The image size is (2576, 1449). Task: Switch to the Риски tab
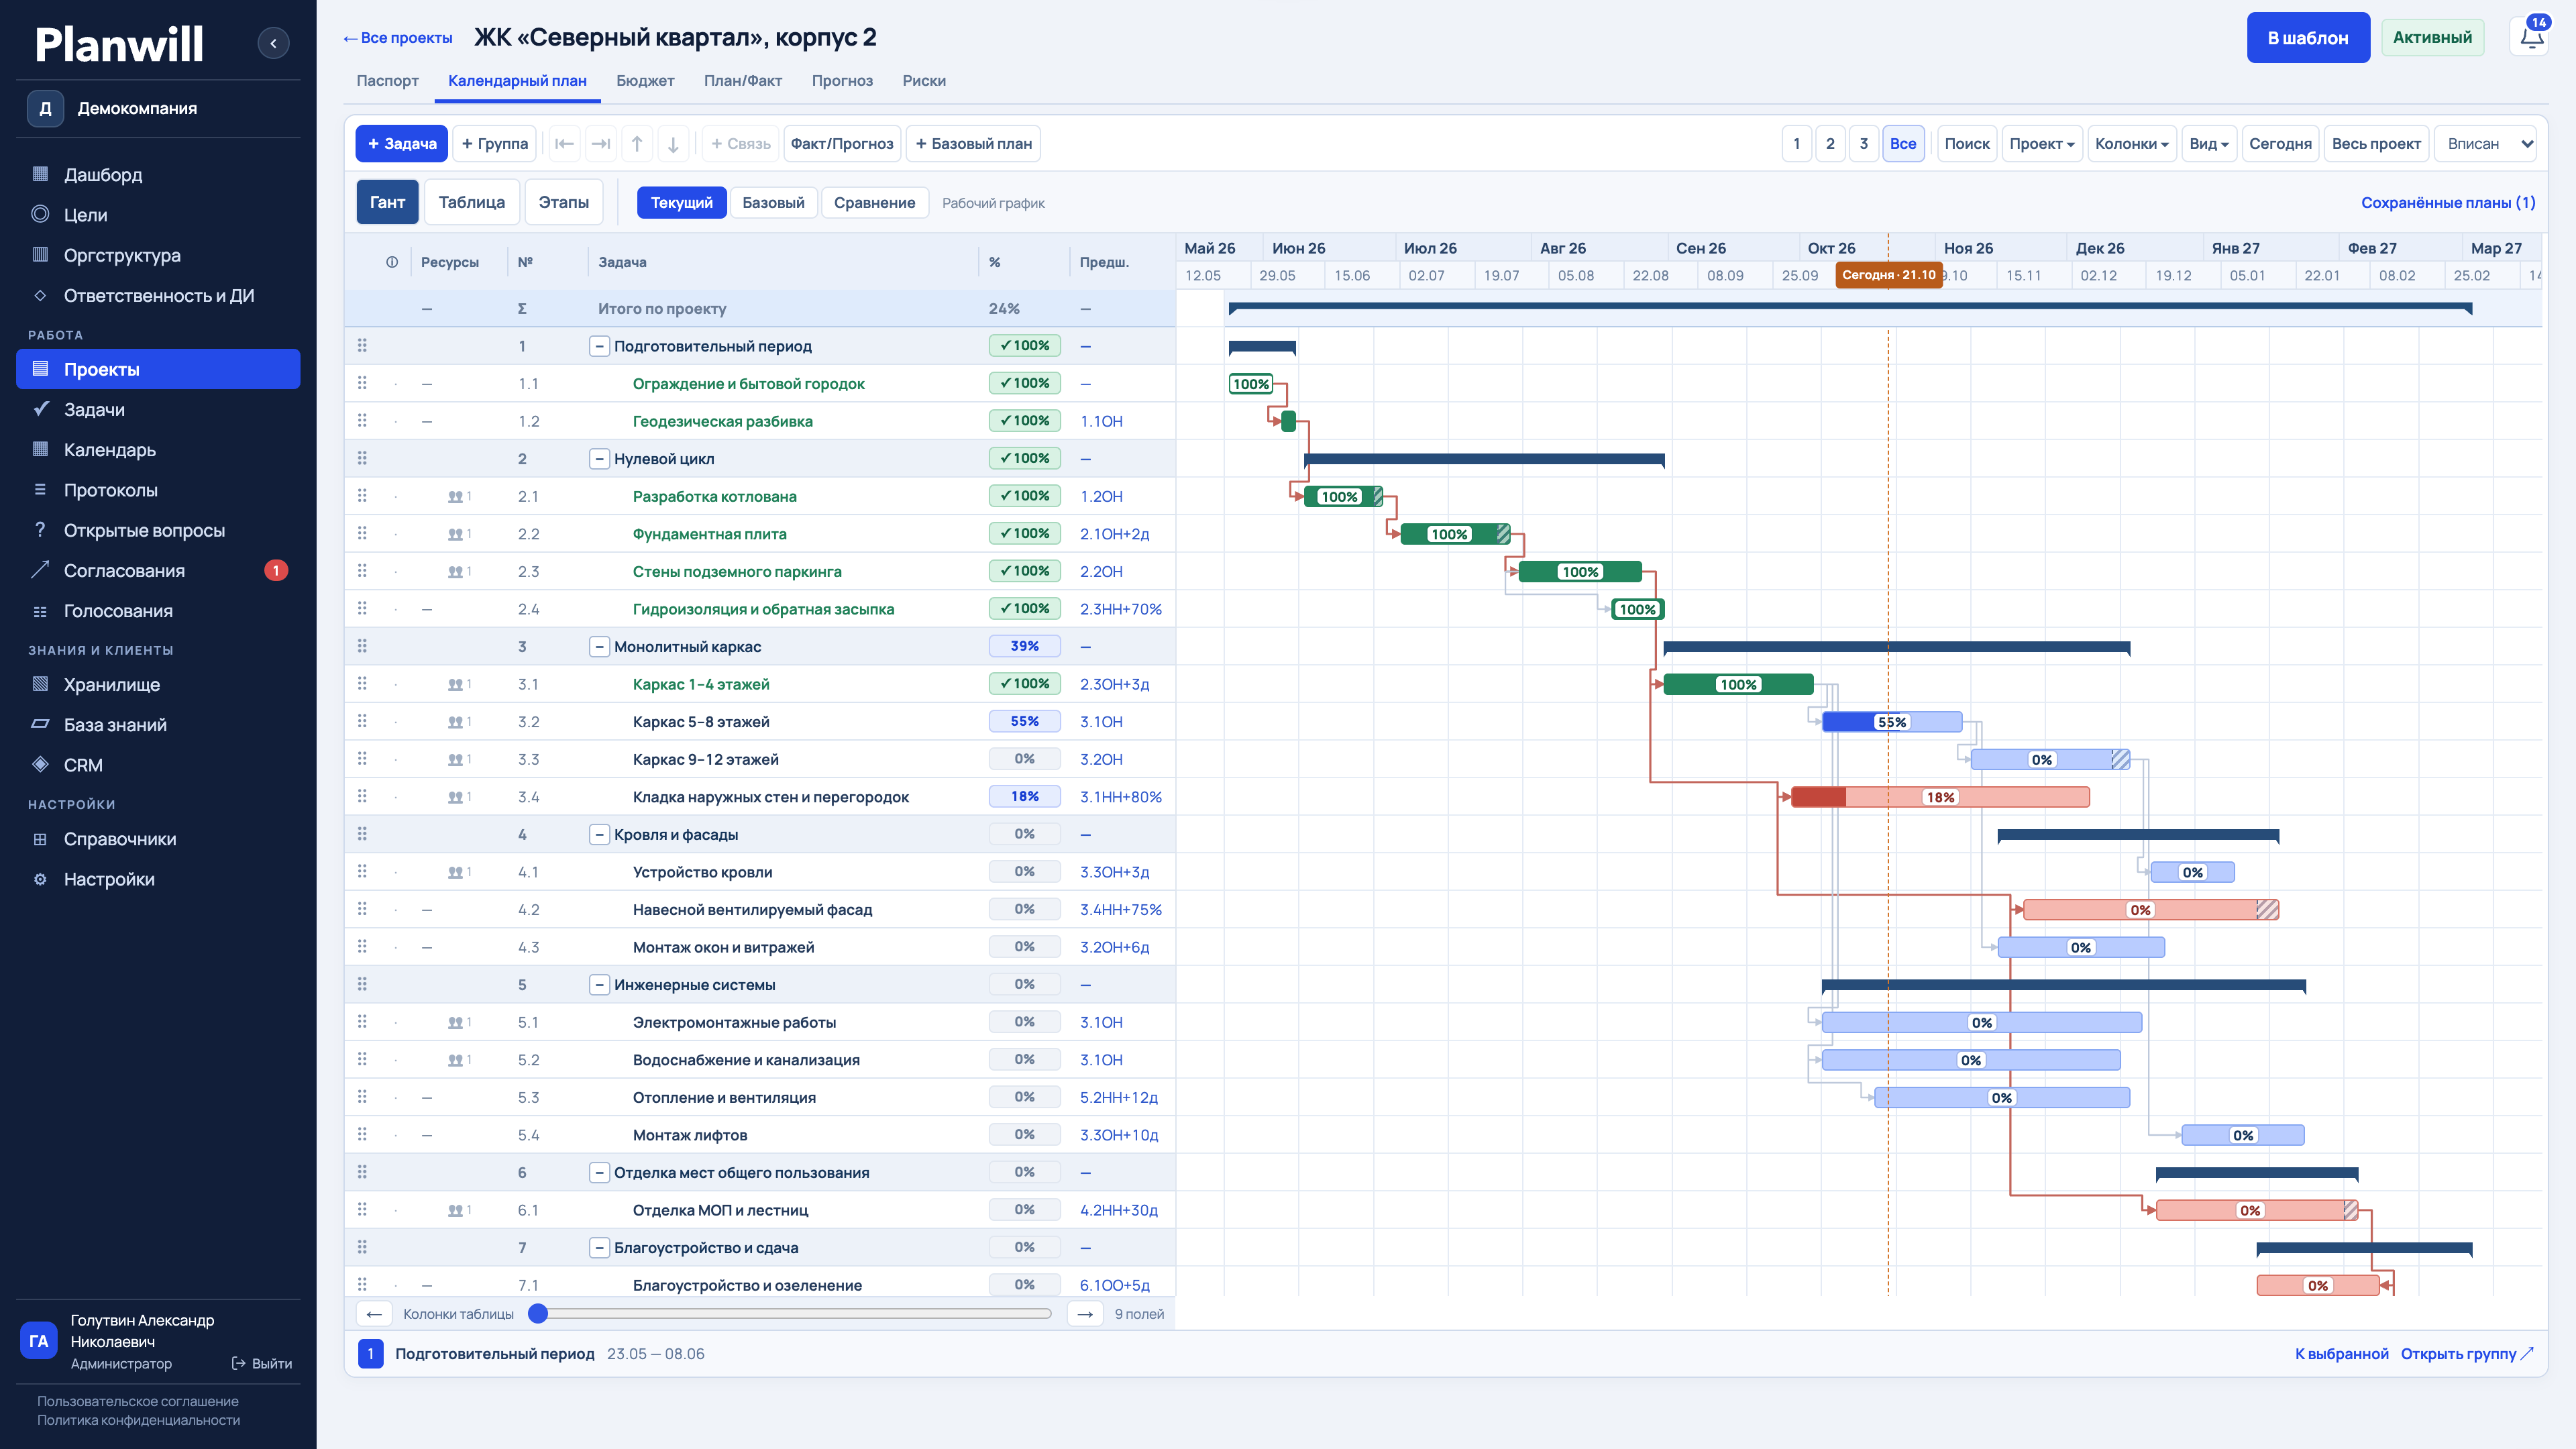tap(923, 80)
